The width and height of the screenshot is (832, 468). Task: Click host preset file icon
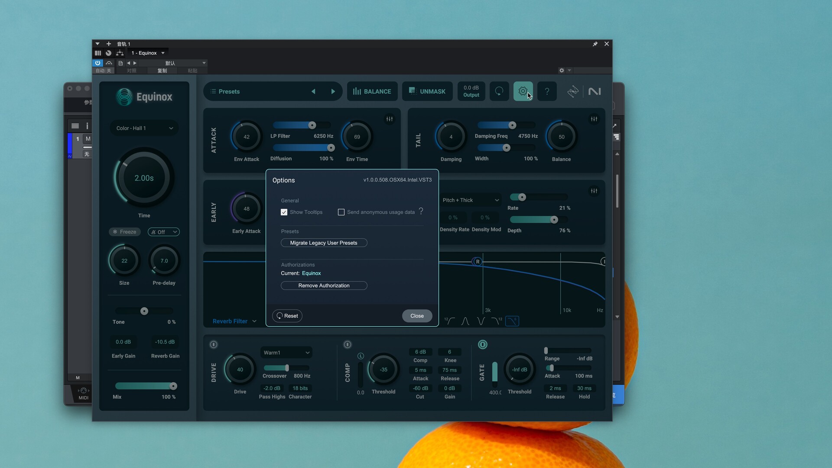pos(120,63)
